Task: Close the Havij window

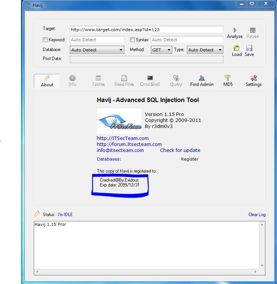Action: point(266,4)
